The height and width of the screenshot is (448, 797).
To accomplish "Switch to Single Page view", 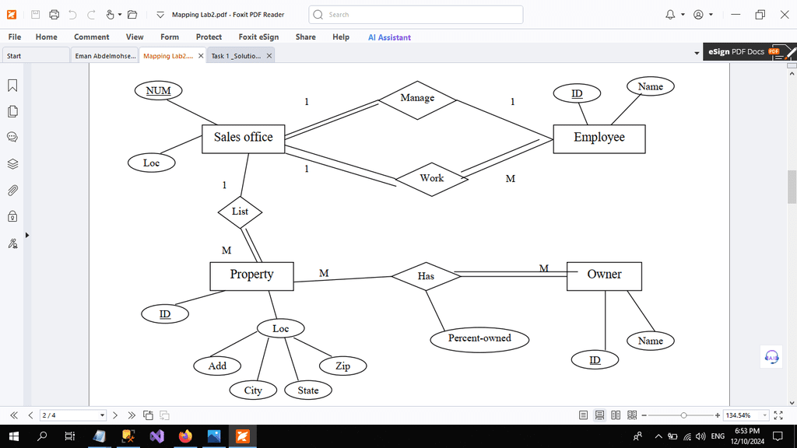I will point(584,415).
